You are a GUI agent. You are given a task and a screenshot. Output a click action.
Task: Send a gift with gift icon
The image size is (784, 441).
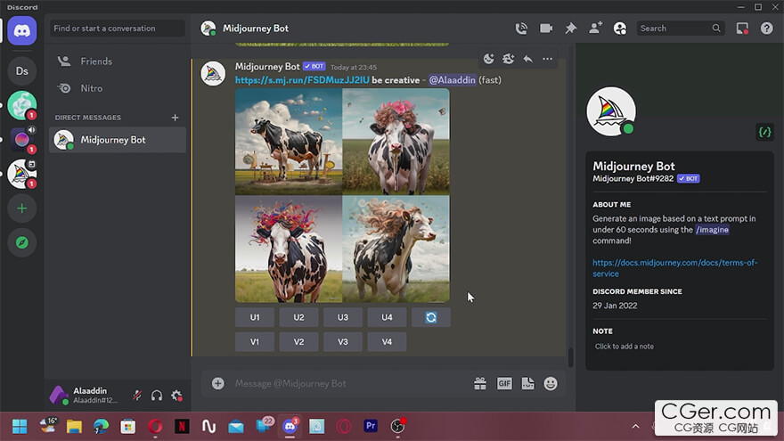tap(480, 383)
